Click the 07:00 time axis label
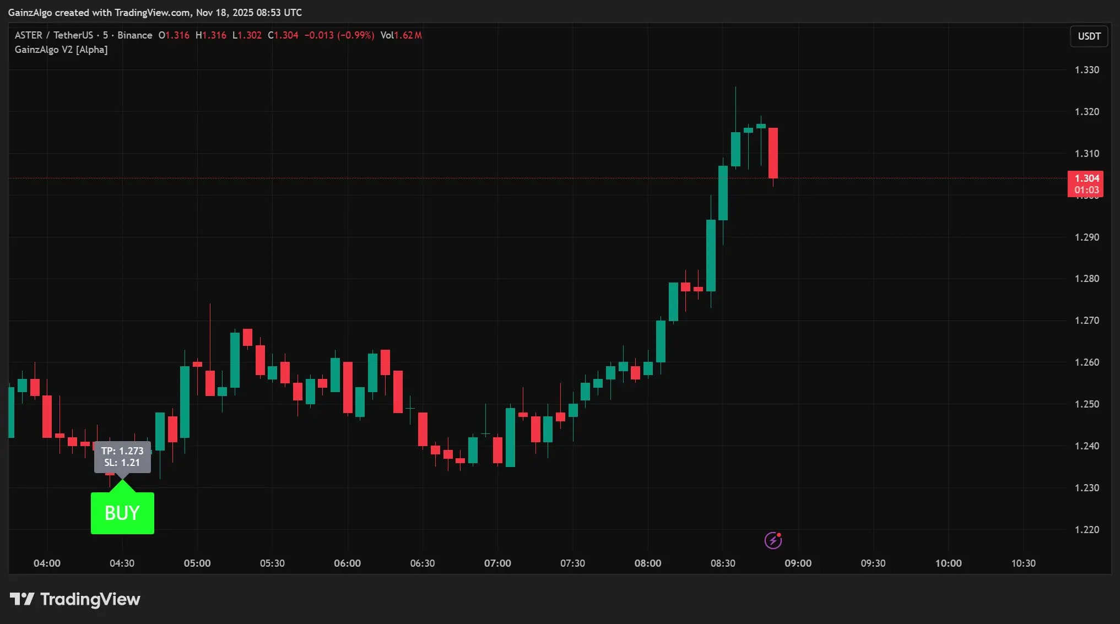This screenshot has width=1120, height=624. click(x=497, y=563)
